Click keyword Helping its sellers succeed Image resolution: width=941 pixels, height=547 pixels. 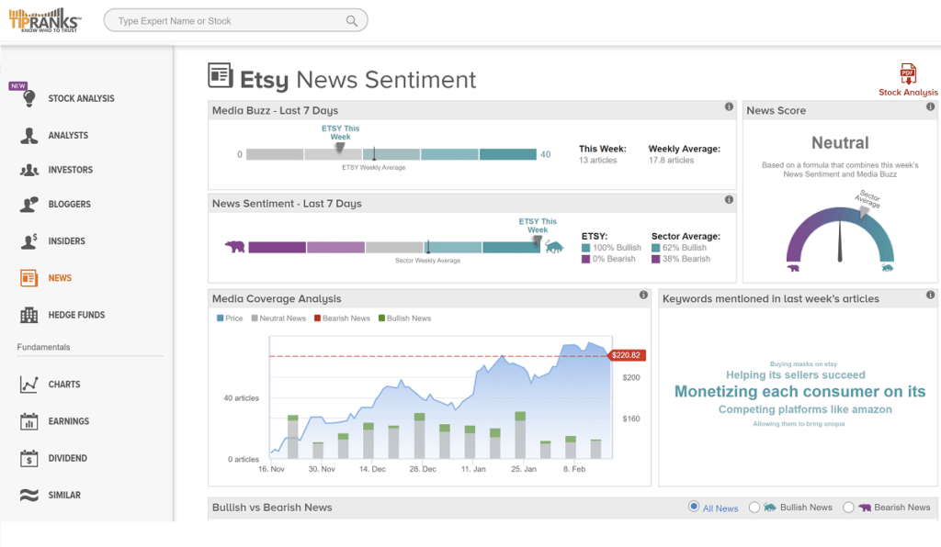[x=796, y=375]
